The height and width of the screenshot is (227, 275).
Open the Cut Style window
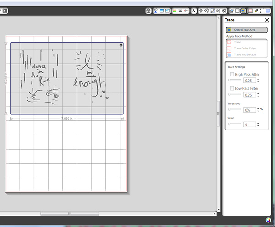coord(187,11)
